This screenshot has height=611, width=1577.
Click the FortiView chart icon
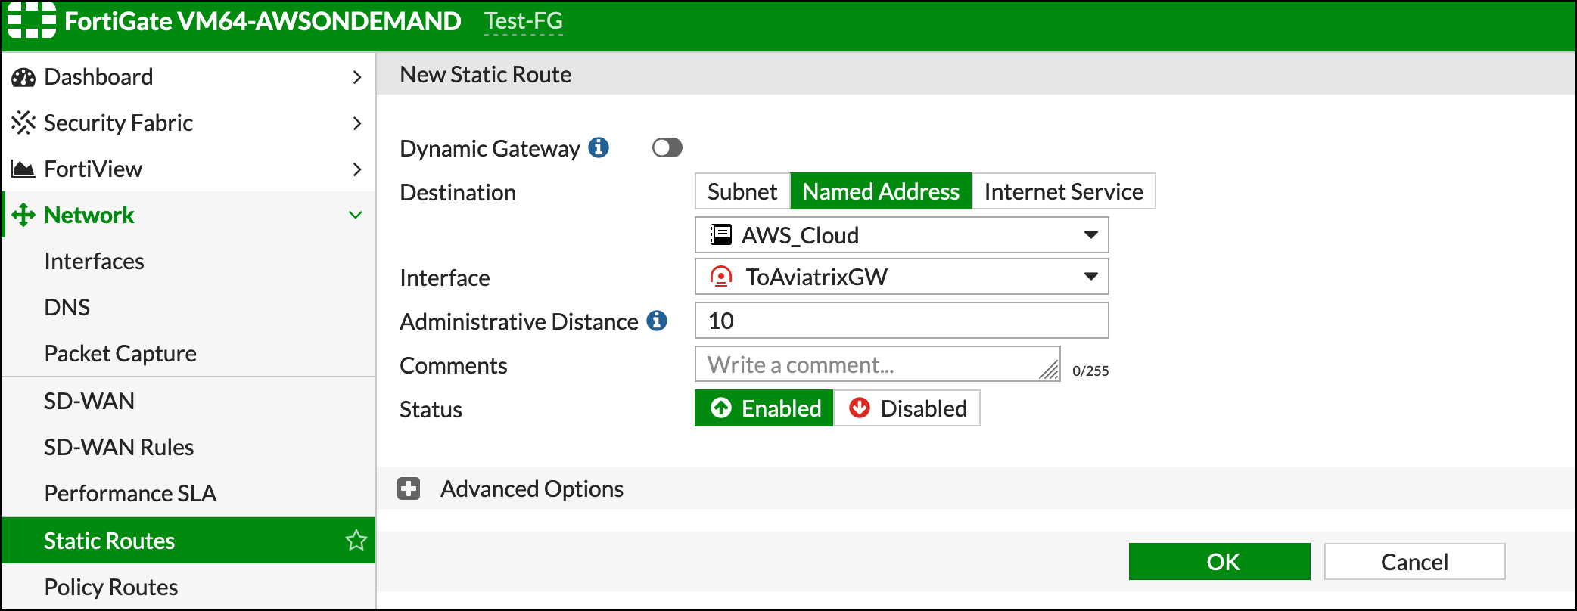click(23, 169)
